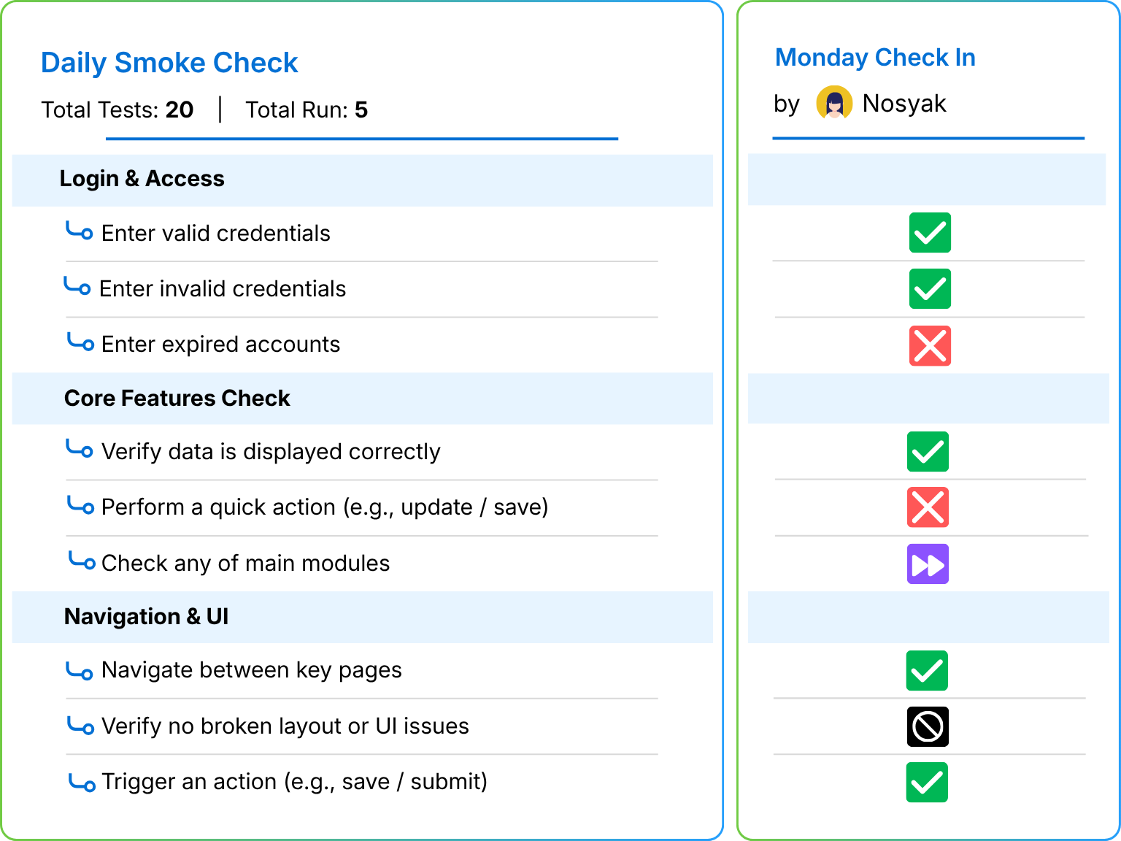Click pass status for data displayed correctly
1121x841 pixels.
click(928, 452)
